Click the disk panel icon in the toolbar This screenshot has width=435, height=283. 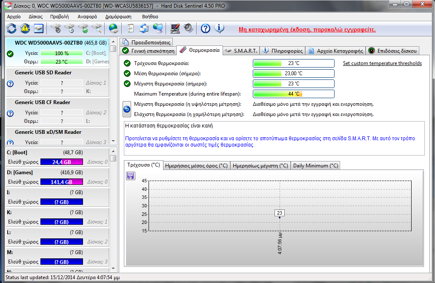(x=39, y=28)
